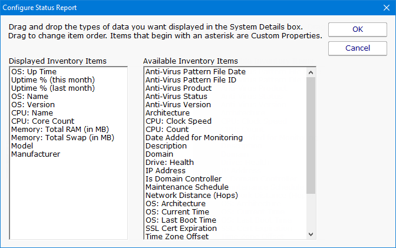Choose 'Anti-Virus Status' from available items
This screenshot has width=396, height=248.
(x=176, y=97)
